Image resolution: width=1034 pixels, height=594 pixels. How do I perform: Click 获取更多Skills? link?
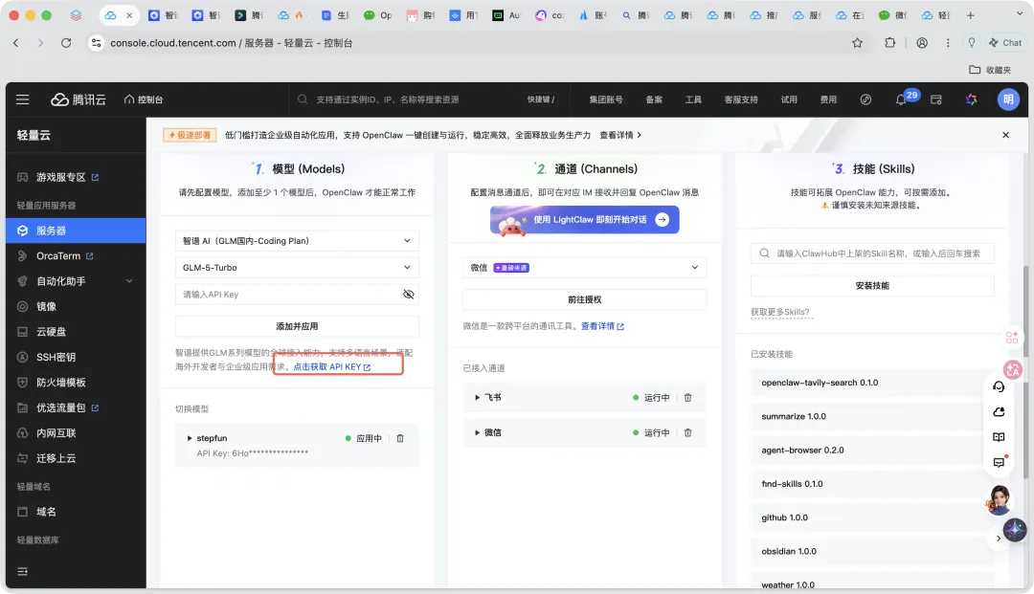(x=780, y=312)
